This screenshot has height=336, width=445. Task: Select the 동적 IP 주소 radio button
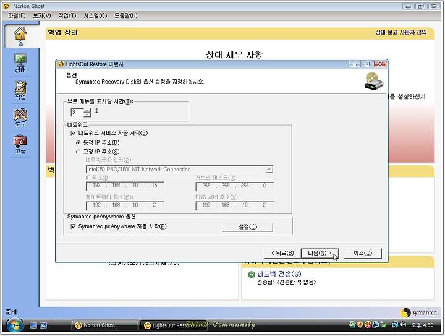78,142
